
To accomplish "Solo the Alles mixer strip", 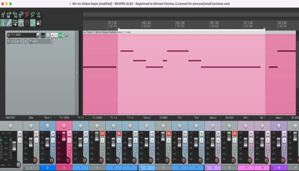I will (36, 140).
